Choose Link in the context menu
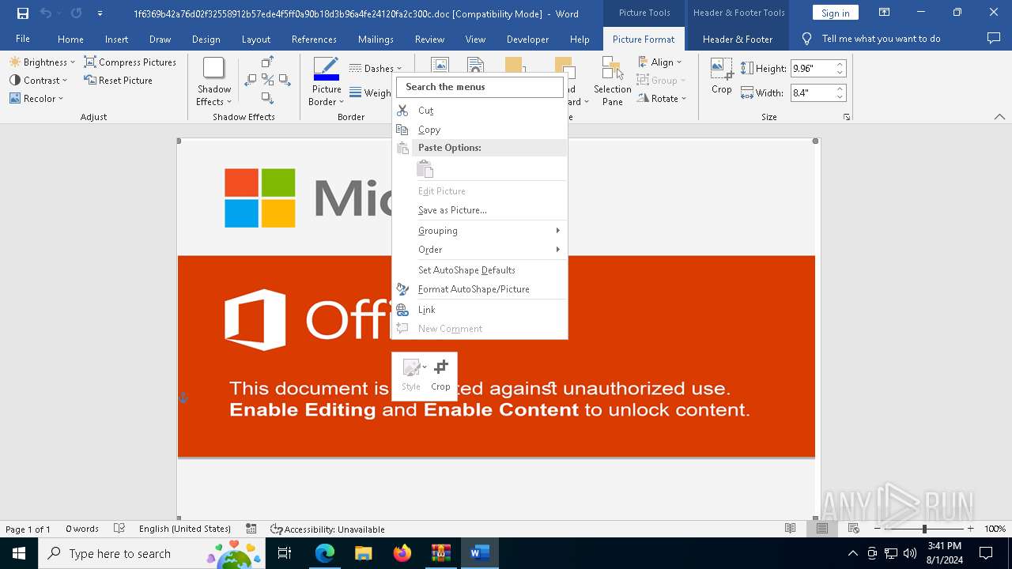 click(481, 310)
